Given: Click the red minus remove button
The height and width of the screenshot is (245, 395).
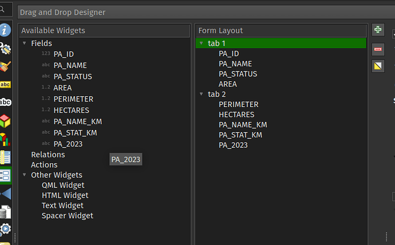Looking at the screenshot, I should (x=378, y=49).
